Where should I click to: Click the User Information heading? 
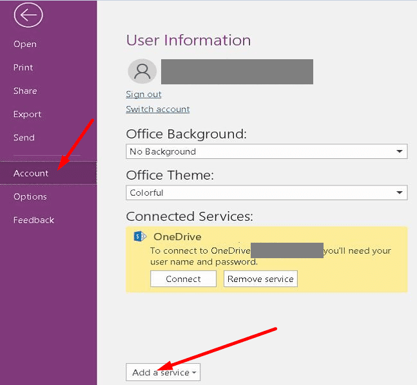[188, 41]
